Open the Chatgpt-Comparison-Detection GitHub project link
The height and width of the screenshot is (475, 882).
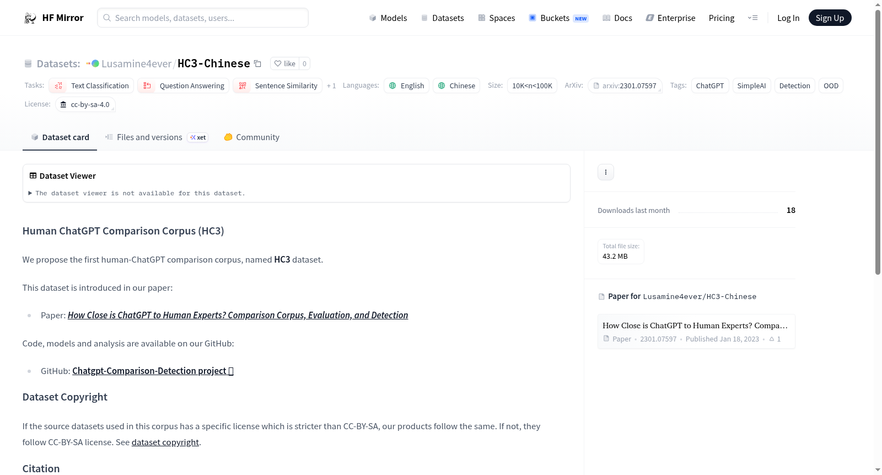[153, 371]
